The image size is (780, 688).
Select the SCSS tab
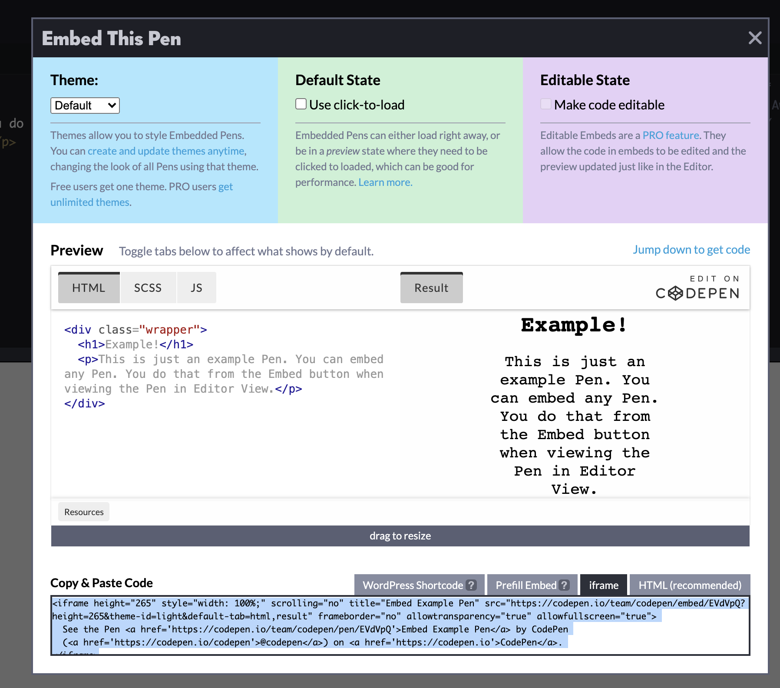click(148, 288)
